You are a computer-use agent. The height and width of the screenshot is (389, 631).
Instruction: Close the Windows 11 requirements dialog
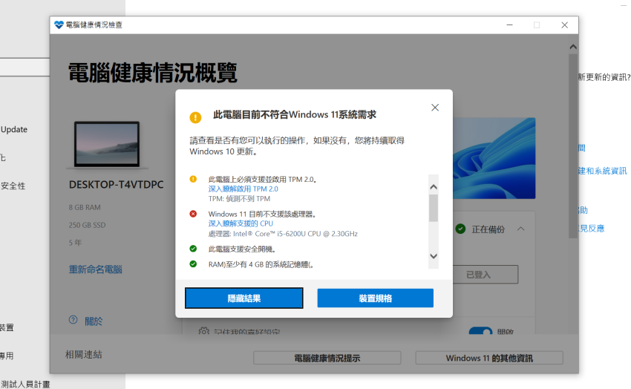click(x=434, y=108)
